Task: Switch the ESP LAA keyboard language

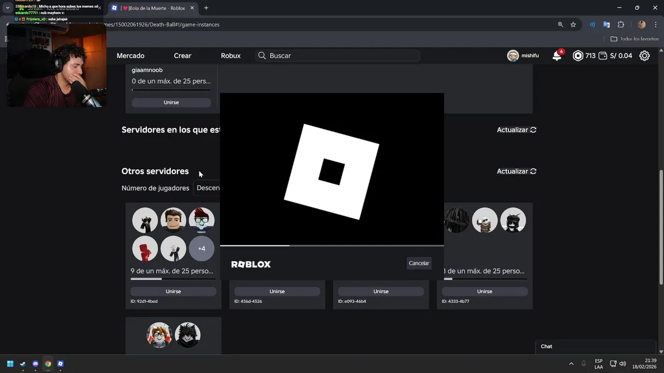Action: click(599, 364)
